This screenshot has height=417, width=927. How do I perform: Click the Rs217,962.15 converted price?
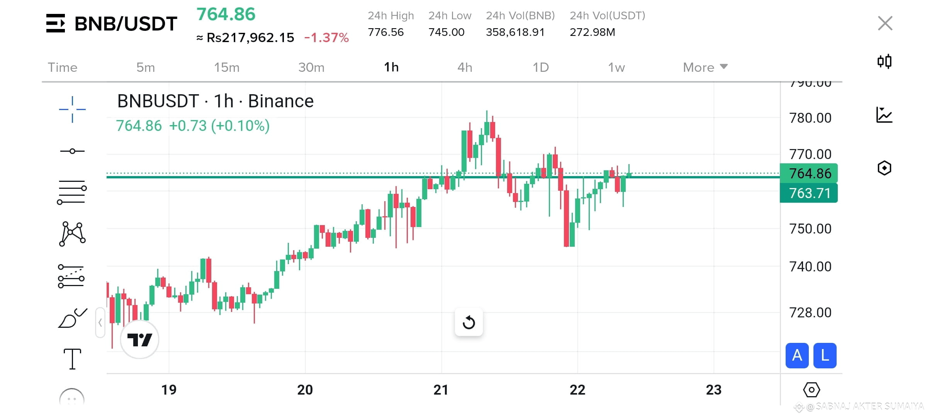click(250, 37)
